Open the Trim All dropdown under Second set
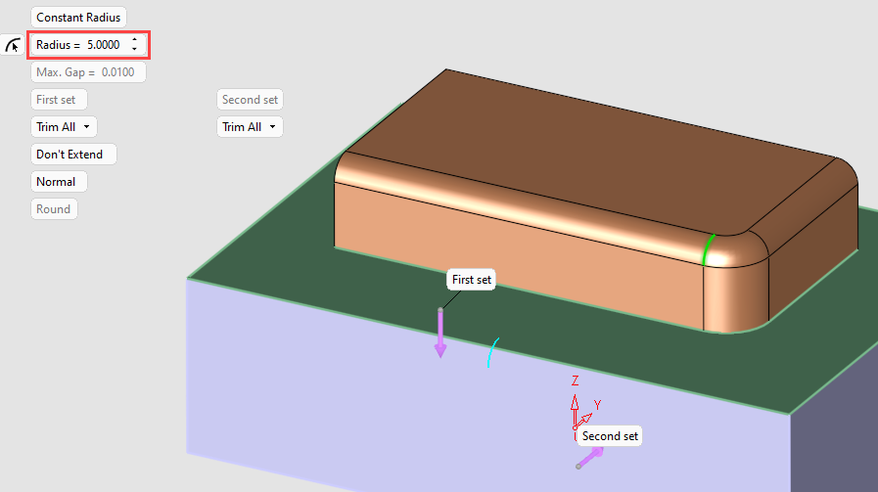The width and height of the screenshot is (878, 492). 249,127
